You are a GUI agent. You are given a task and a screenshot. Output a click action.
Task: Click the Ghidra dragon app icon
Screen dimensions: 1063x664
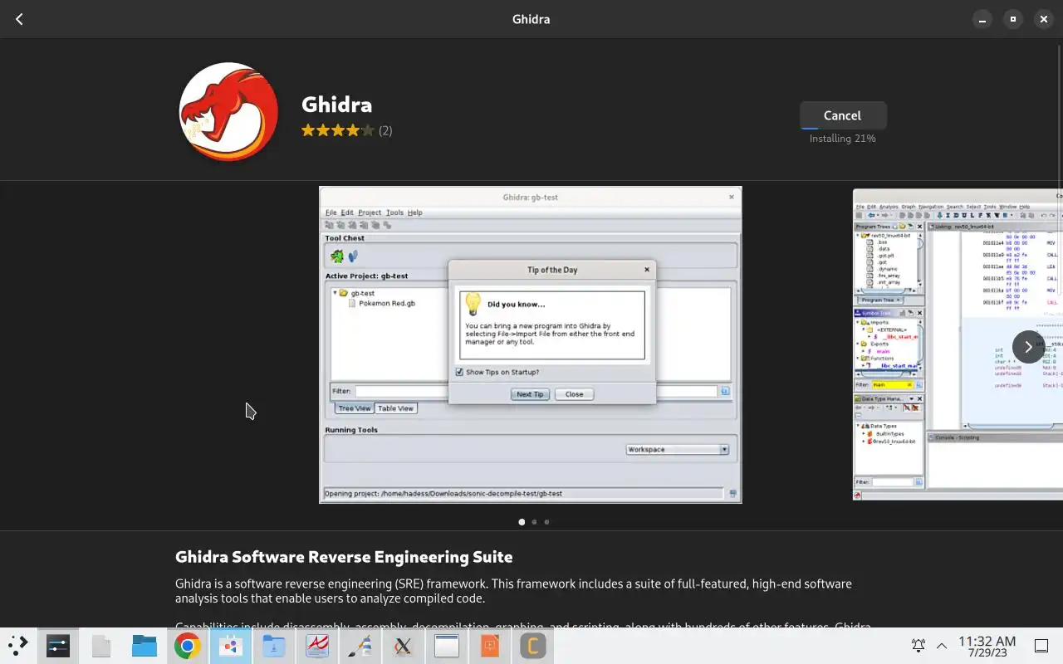(228, 112)
